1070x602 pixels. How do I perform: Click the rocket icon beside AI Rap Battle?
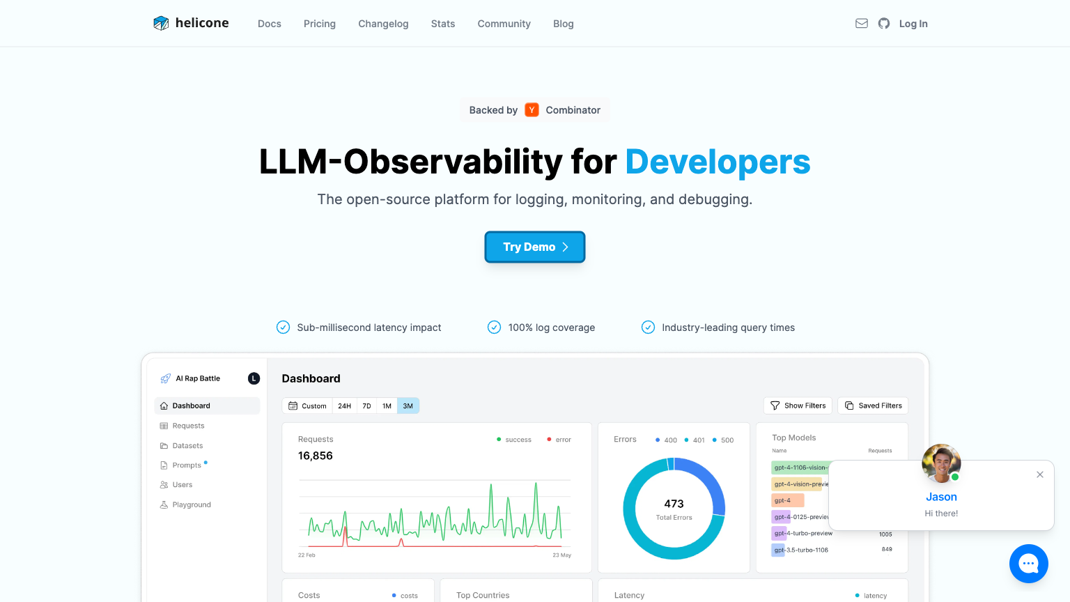[165, 378]
